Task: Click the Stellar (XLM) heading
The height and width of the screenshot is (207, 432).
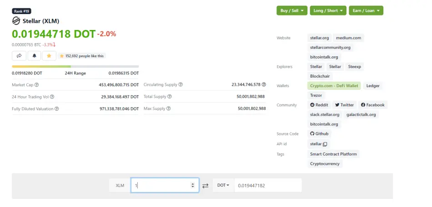Action: point(41,21)
